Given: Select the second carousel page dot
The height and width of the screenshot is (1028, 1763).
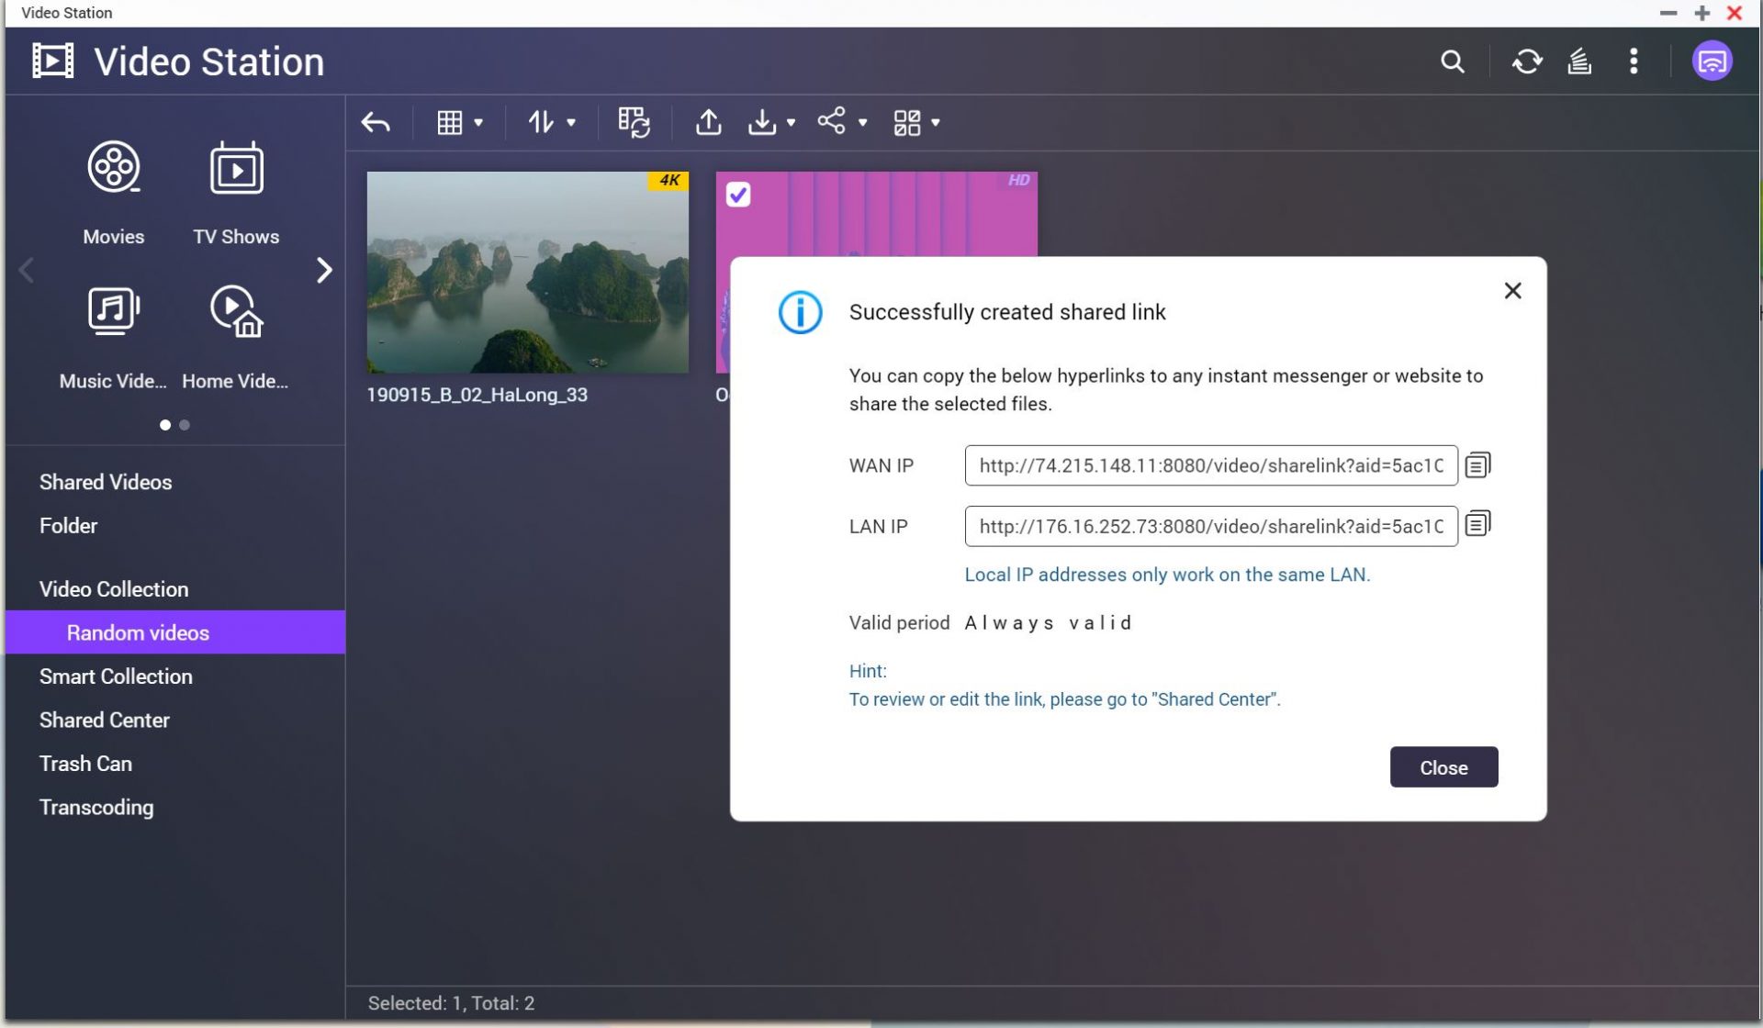Looking at the screenshot, I should point(185,425).
